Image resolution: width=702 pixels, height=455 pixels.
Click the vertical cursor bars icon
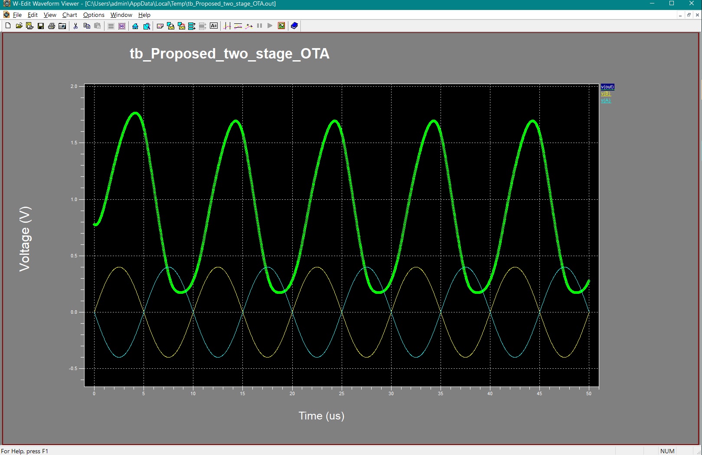[x=227, y=26]
